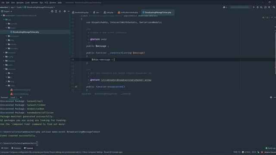Viewport: 276px width, 155px height.
Task: Collapse the views folder in the project tree
Action: click(x=6, y=86)
